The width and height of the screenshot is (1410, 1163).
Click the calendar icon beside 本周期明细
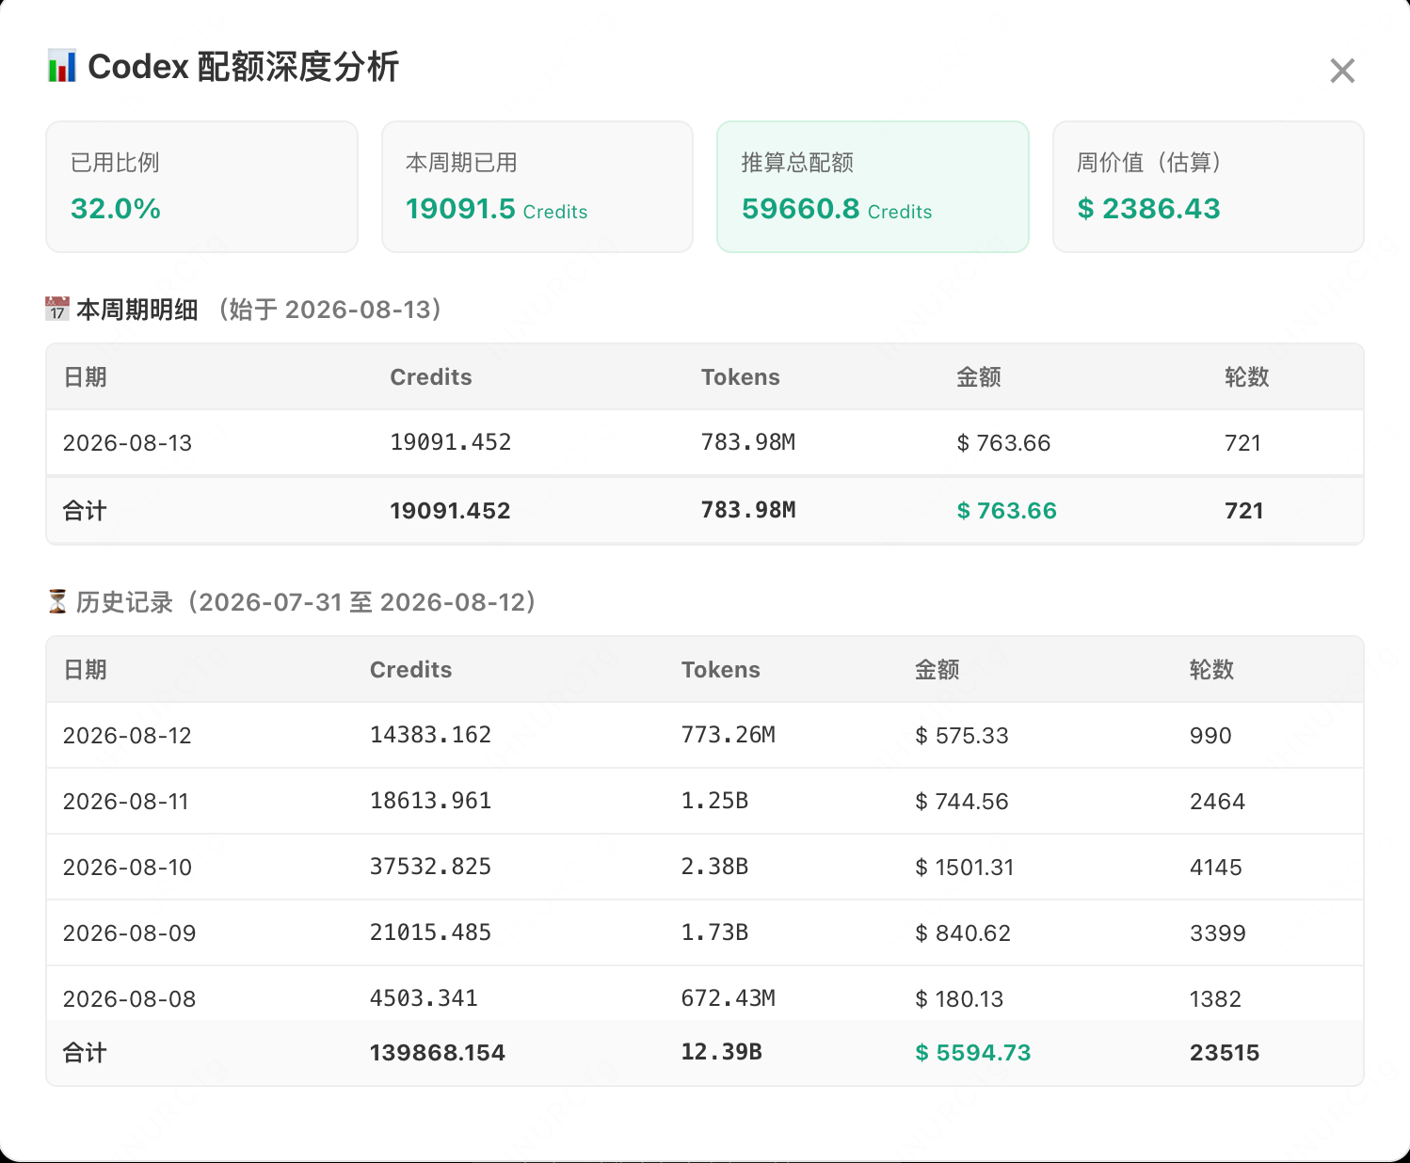(57, 309)
